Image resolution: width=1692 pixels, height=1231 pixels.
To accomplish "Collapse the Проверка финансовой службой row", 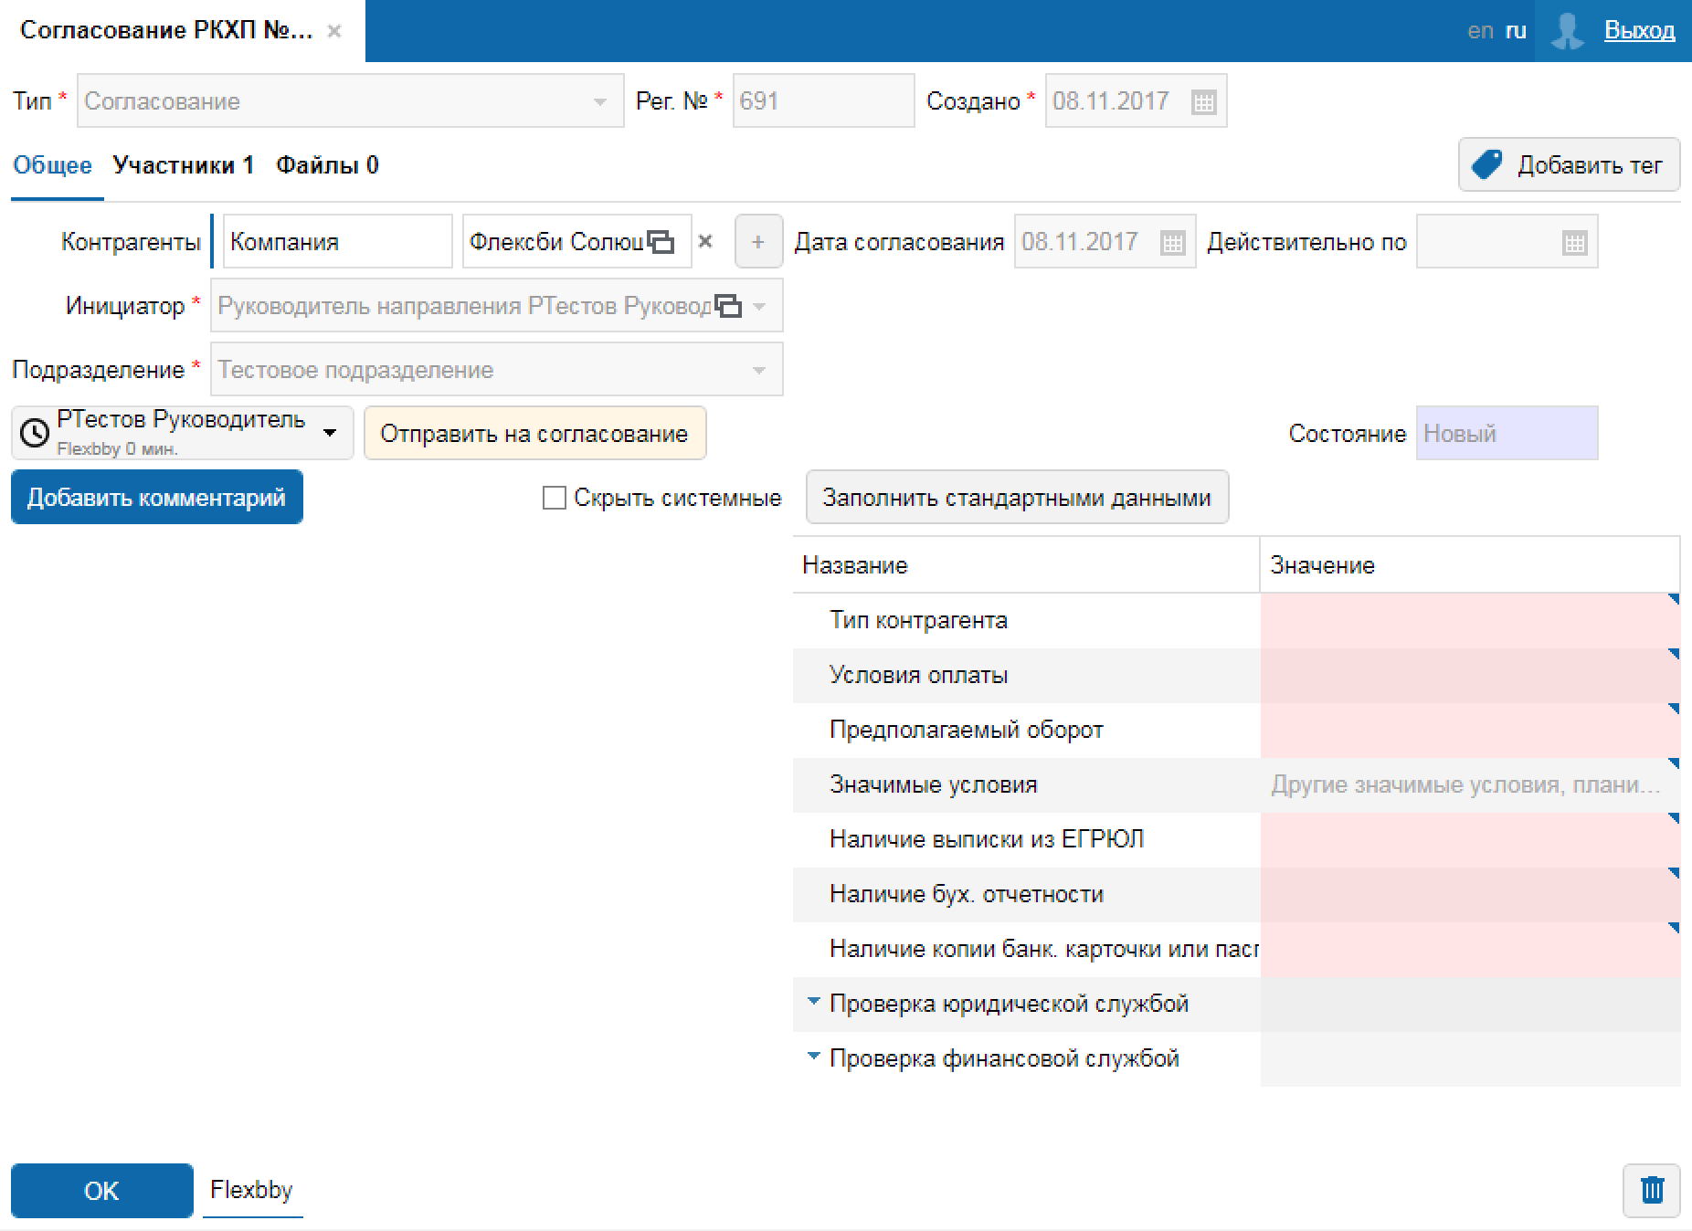I will 813,1057.
